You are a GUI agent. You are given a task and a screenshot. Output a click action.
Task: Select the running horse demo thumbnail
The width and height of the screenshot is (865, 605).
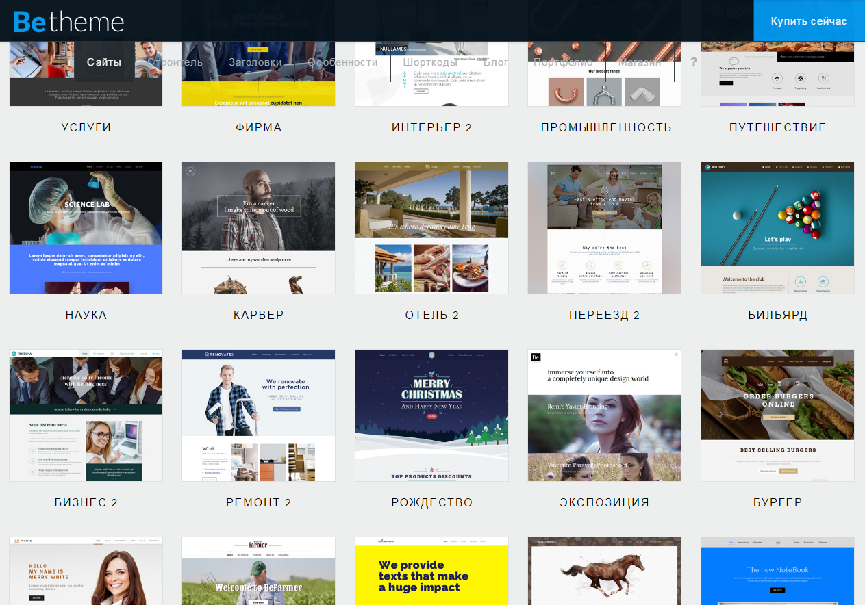point(605,571)
